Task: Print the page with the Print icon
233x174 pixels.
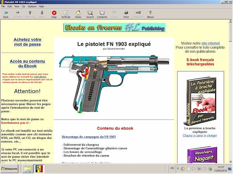Action: coord(126,13)
